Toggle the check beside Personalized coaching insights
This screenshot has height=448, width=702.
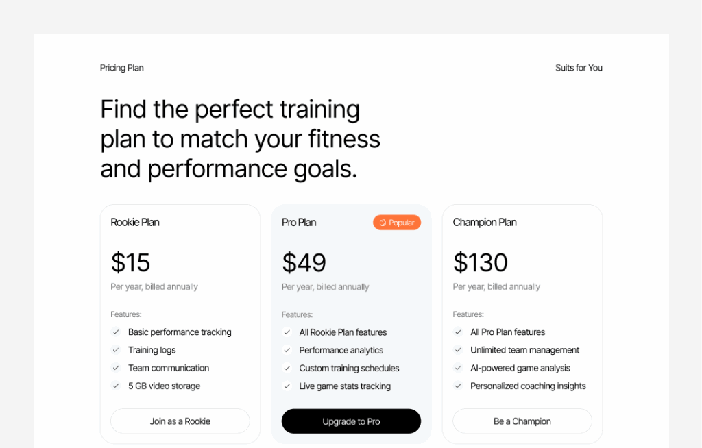(x=457, y=386)
